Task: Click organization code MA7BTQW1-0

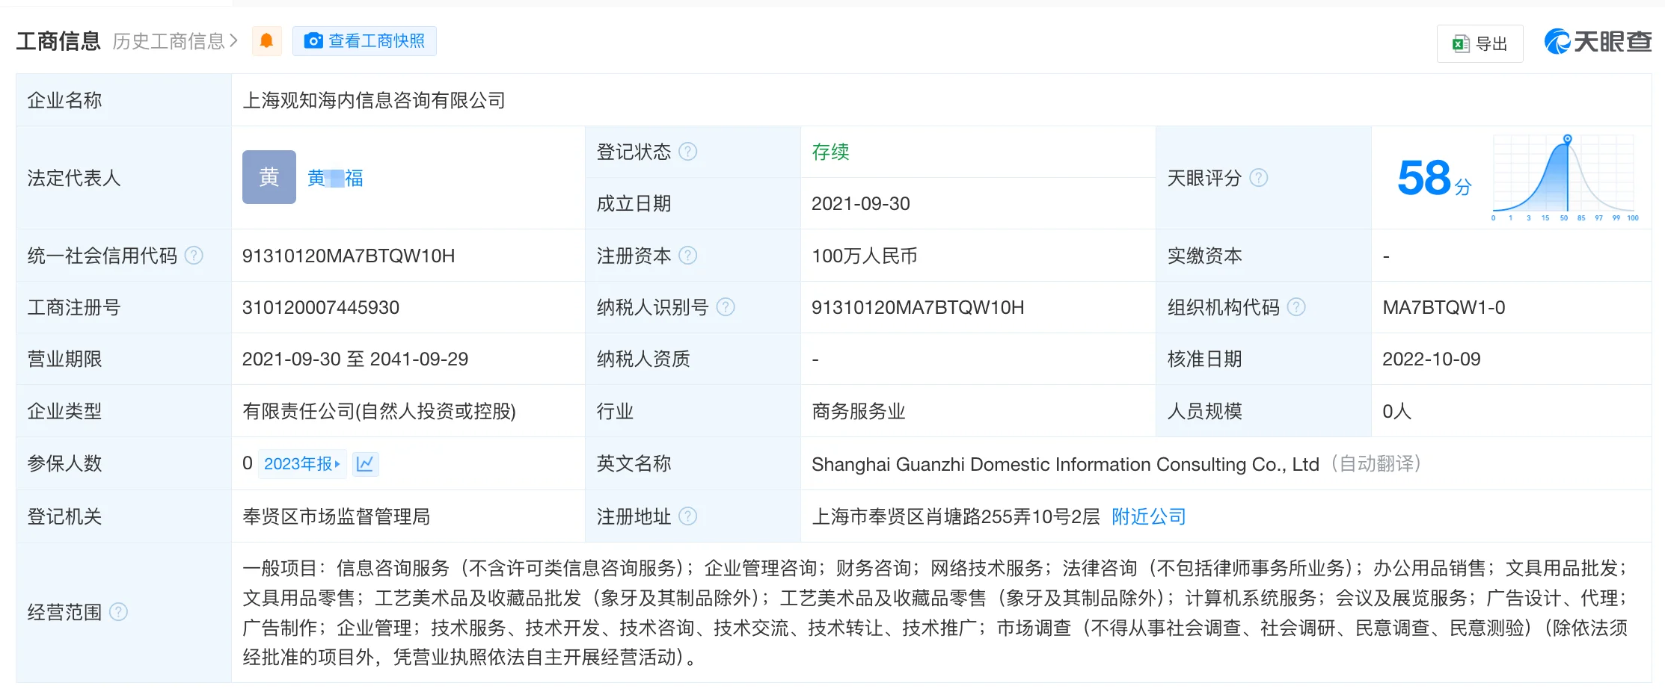Action: [1444, 307]
